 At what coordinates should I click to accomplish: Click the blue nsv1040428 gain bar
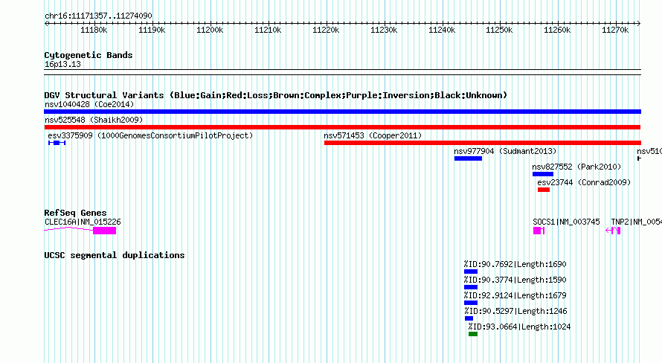coord(342,112)
